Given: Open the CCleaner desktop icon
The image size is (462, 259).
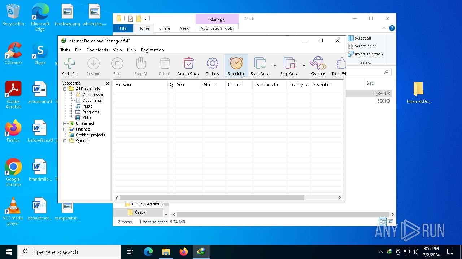Looking at the screenshot, I should [13, 54].
